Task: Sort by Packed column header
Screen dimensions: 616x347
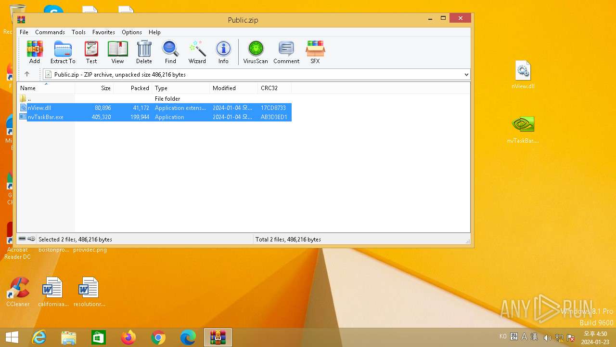Action: [x=133, y=88]
